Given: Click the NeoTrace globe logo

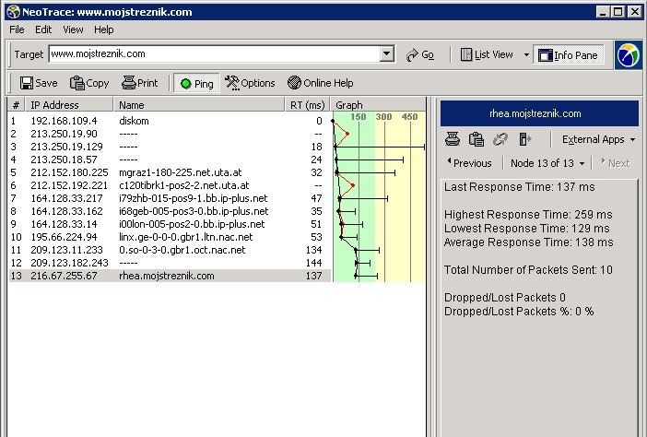Looking at the screenshot, I should [x=628, y=55].
